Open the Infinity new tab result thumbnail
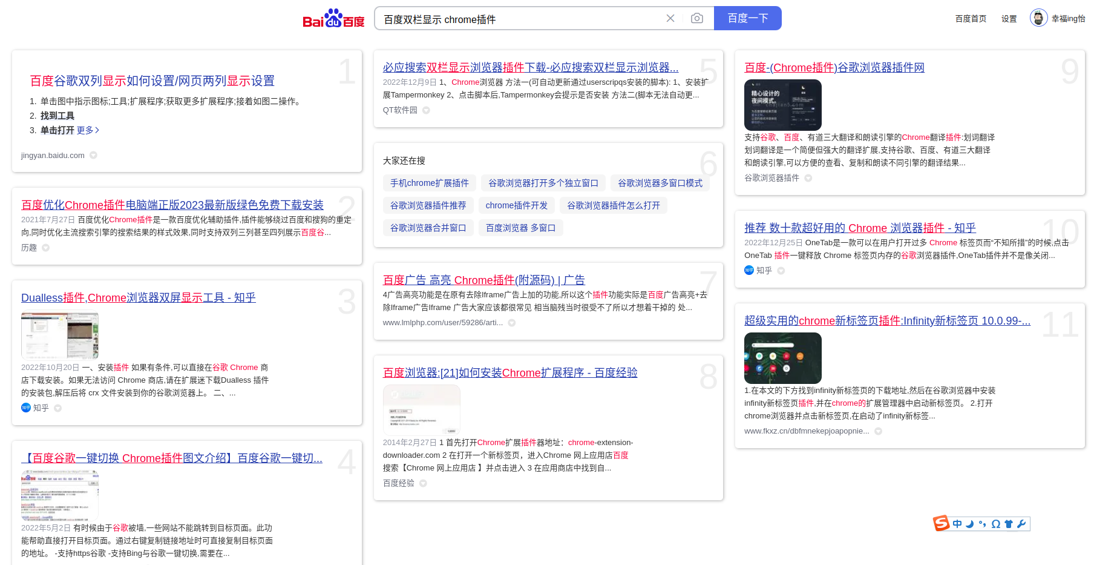Image resolution: width=1094 pixels, height=565 pixels. pos(783,358)
